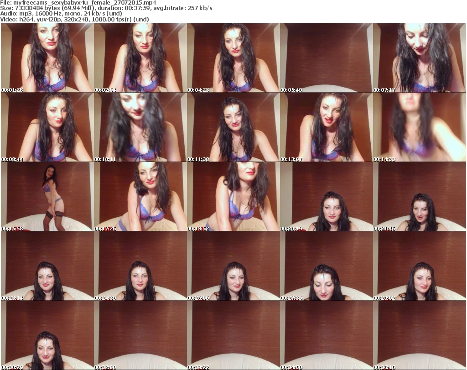Click the thumbnail timestamped 00:36:16
The image size is (467, 370).
420,335
